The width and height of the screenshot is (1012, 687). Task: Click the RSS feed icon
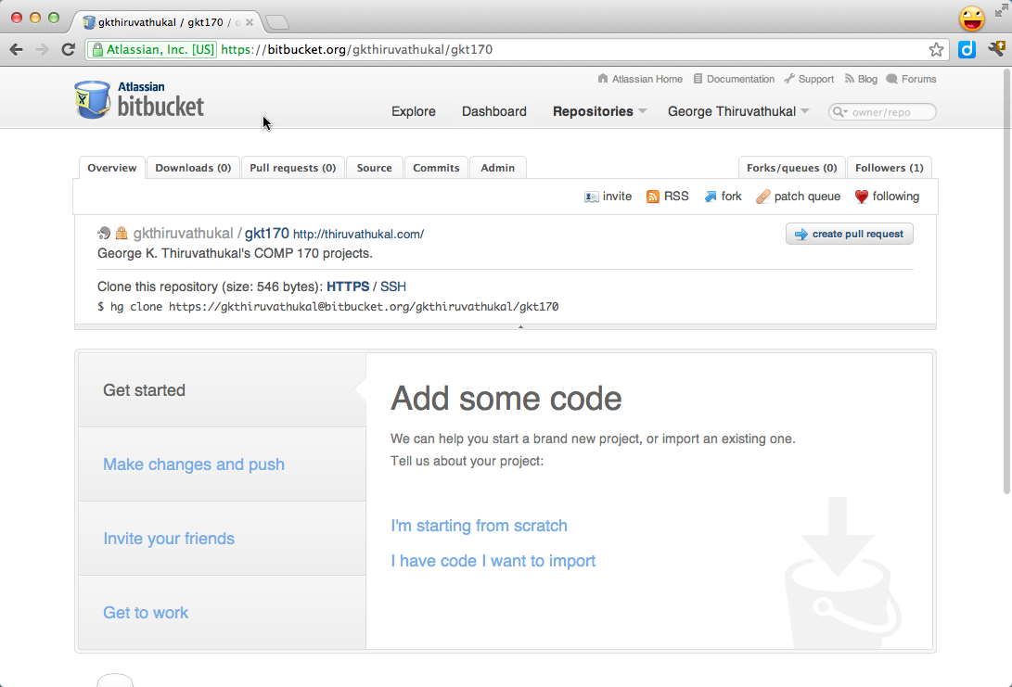pos(653,197)
